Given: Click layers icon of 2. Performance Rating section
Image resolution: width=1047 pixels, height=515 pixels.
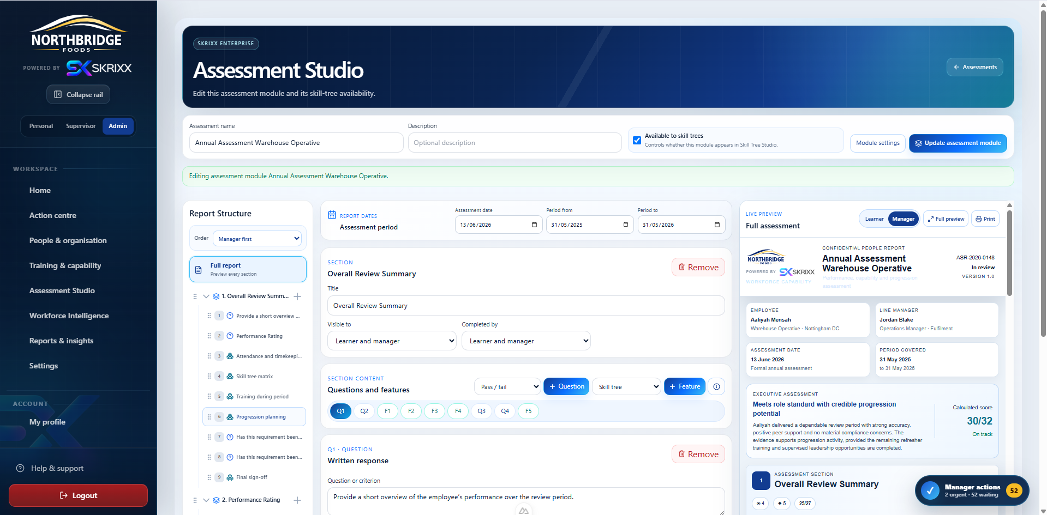Looking at the screenshot, I should [x=216, y=500].
